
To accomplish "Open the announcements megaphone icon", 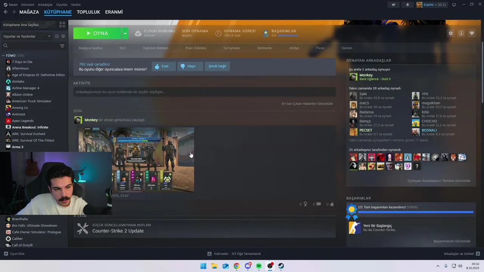I will 393,5.
